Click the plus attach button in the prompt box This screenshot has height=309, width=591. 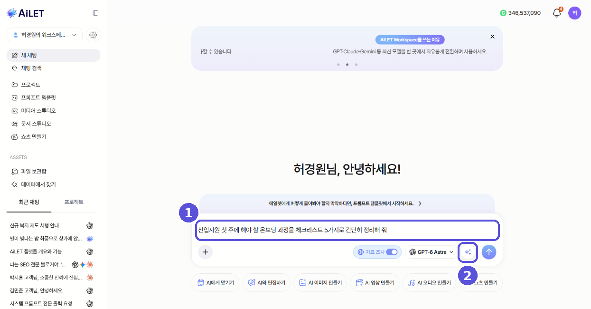(205, 252)
